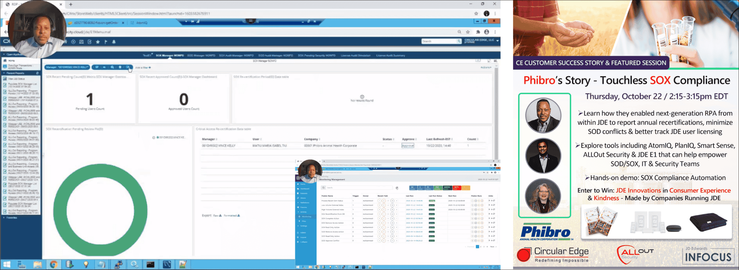
Task: Open the Actions dropdown menu
Action: 486,67
